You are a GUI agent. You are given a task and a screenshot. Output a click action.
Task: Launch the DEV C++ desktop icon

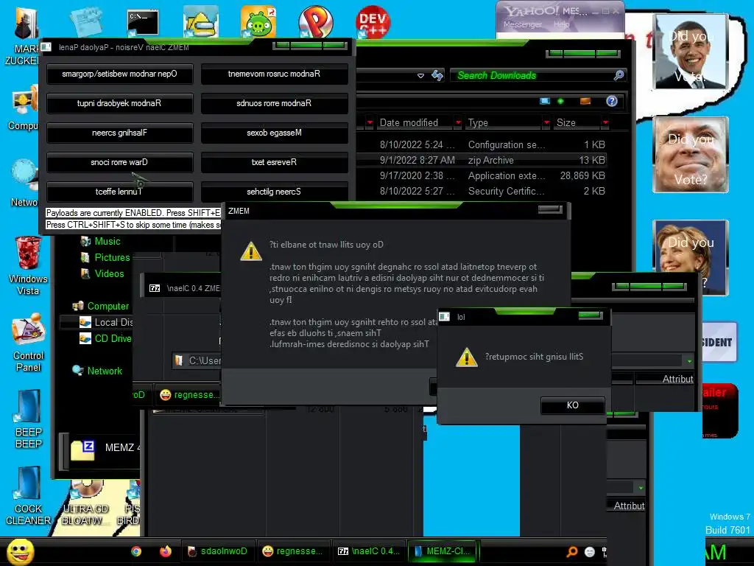click(373, 21)
